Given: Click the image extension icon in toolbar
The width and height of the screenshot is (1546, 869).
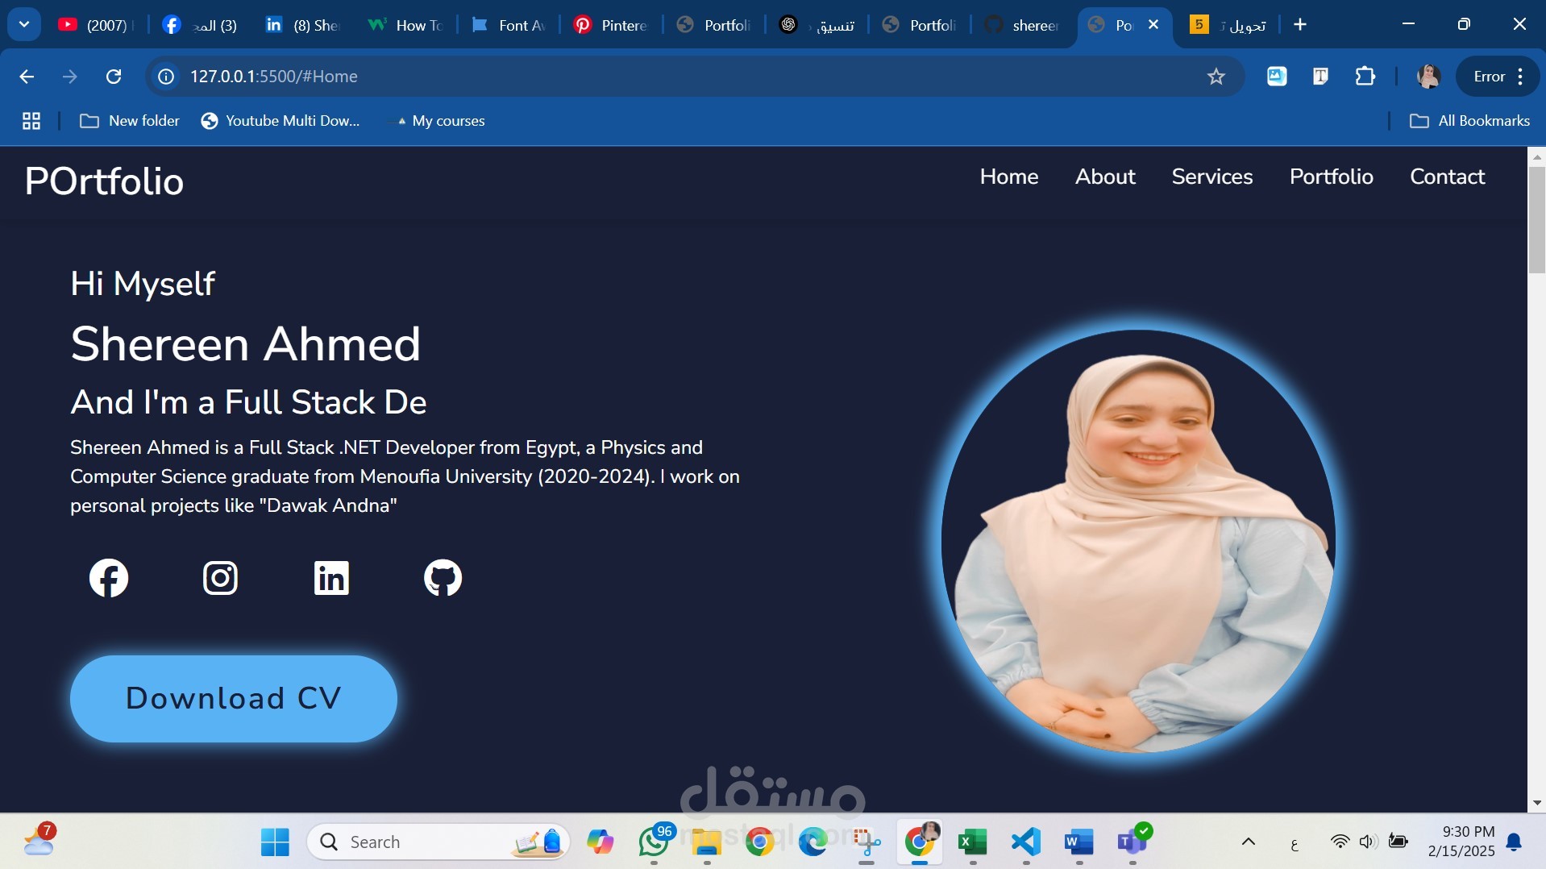Looking at the screenshot, I should tap(1277, 77).
